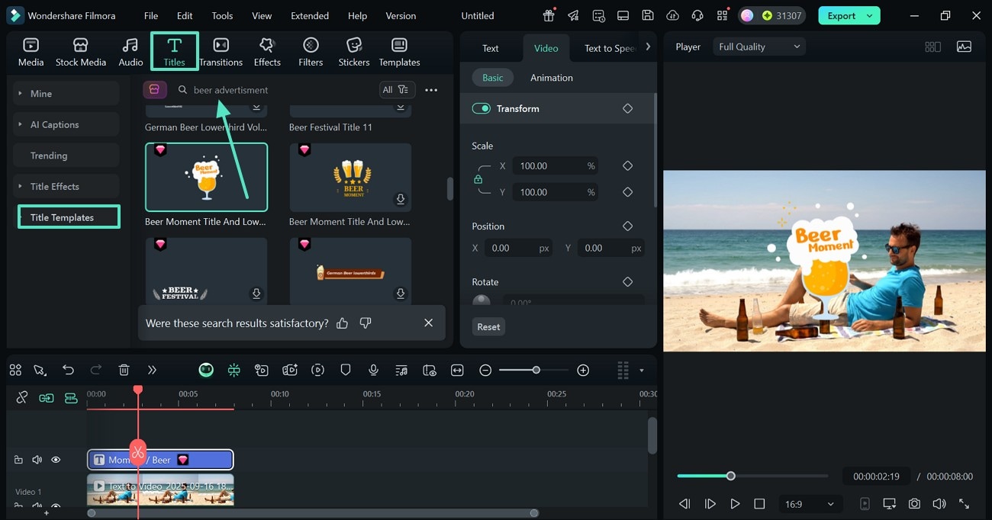The height and width of the screenshot is (520, 992).
Task: Expand the Mine category
Action: coord(66,93)
